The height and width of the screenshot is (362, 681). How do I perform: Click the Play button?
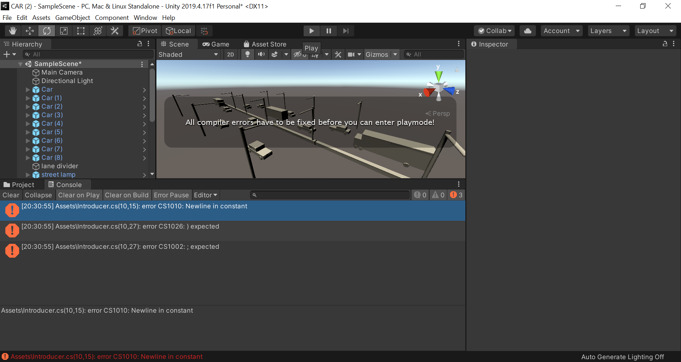pyautogui.click(x=311, y=31)
